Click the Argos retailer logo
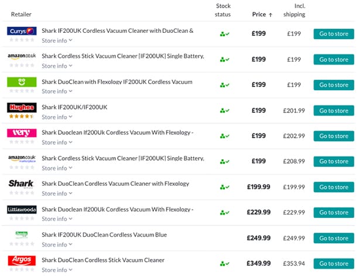Screen dimensions: 362x276 click(22, 260)
